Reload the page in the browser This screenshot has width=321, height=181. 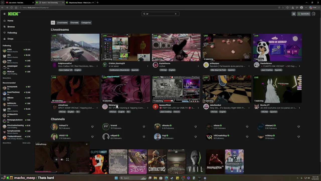point(12,8)
